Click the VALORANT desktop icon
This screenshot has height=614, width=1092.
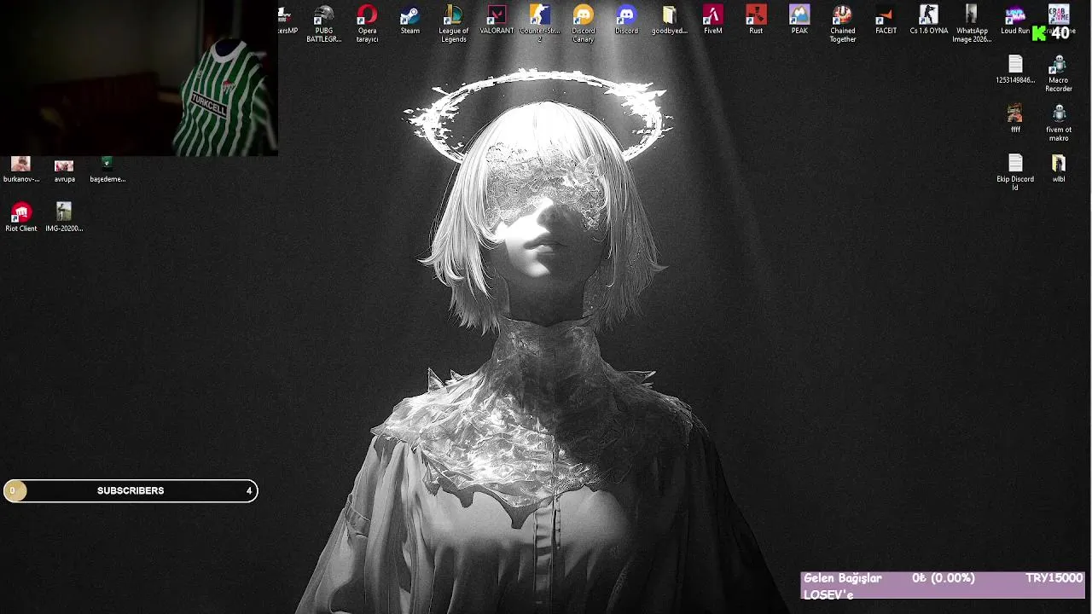[497, 20]
